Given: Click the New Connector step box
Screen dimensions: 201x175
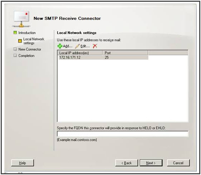Looking at the screenshot, I should pyautogui.click(x=15, y=49).
